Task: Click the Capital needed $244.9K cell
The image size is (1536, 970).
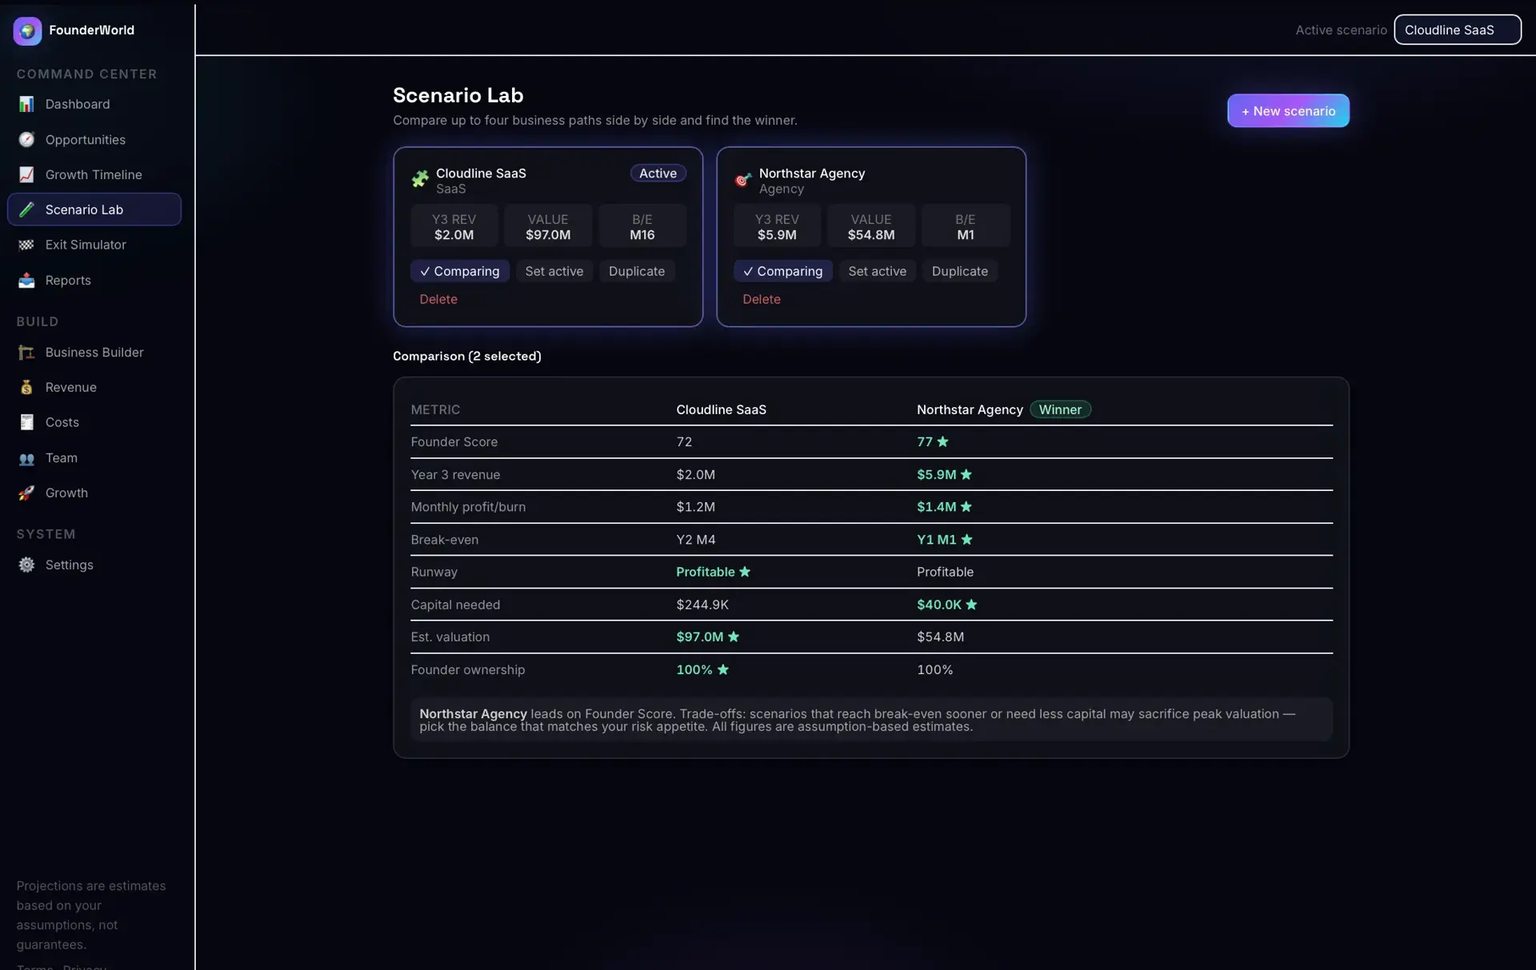Action: pyautogui.click(x=702, y=605)
